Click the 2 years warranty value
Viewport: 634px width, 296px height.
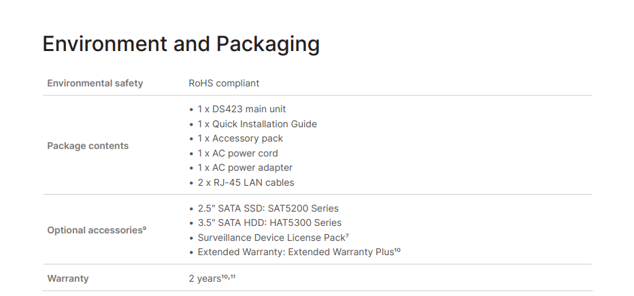pyautogui.click(x=204, y=278)
